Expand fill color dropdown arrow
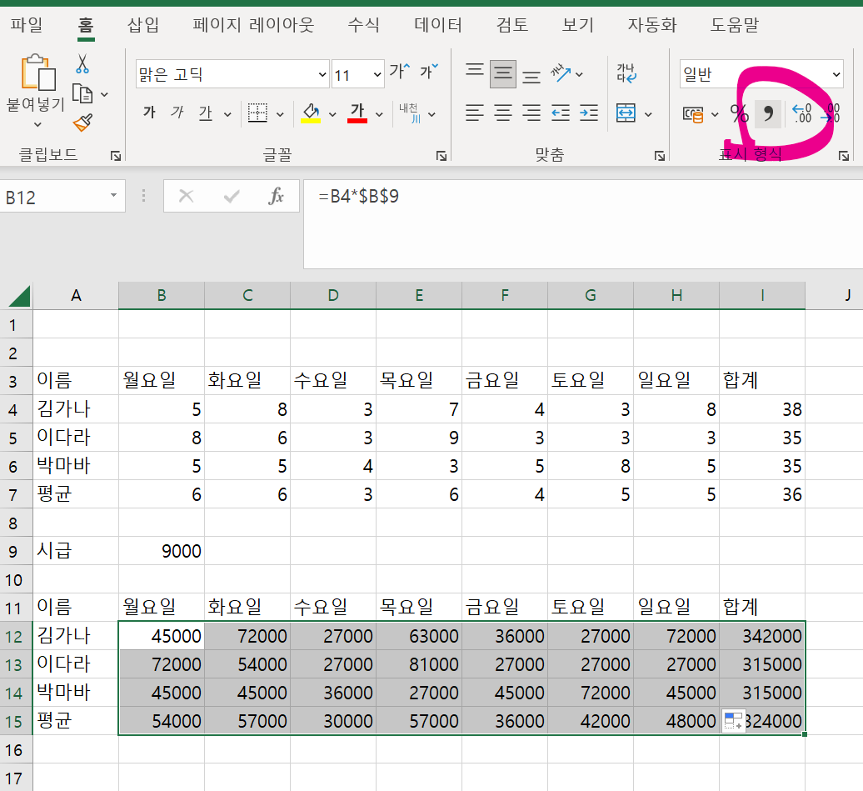The width and height of the screenshot is (863, 791). coord(332,114)
